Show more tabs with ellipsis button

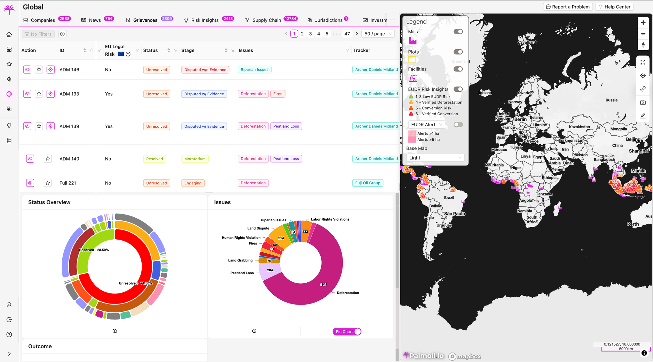(393, 20)
